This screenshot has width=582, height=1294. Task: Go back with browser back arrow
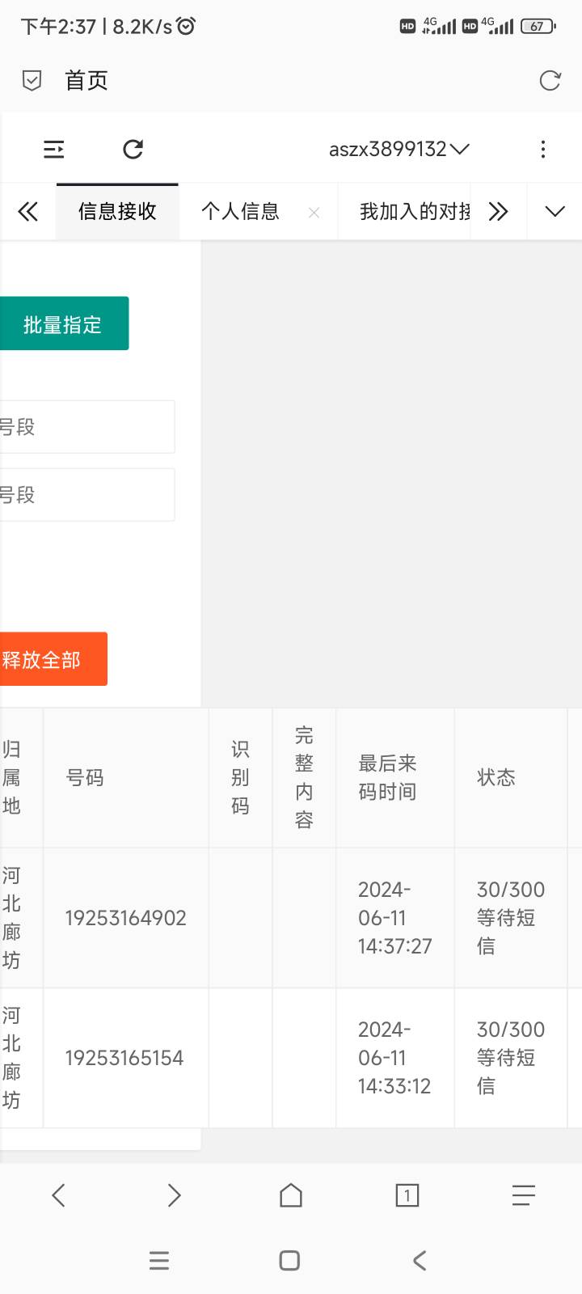pos(58,1195)
